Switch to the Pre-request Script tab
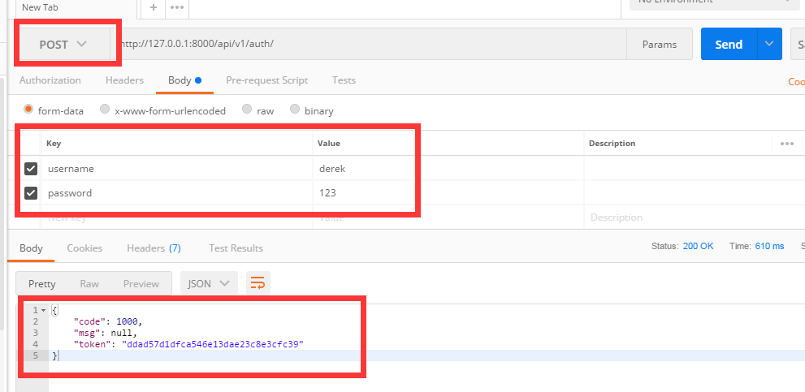This screenshot has height=392, width=805. 266,80
